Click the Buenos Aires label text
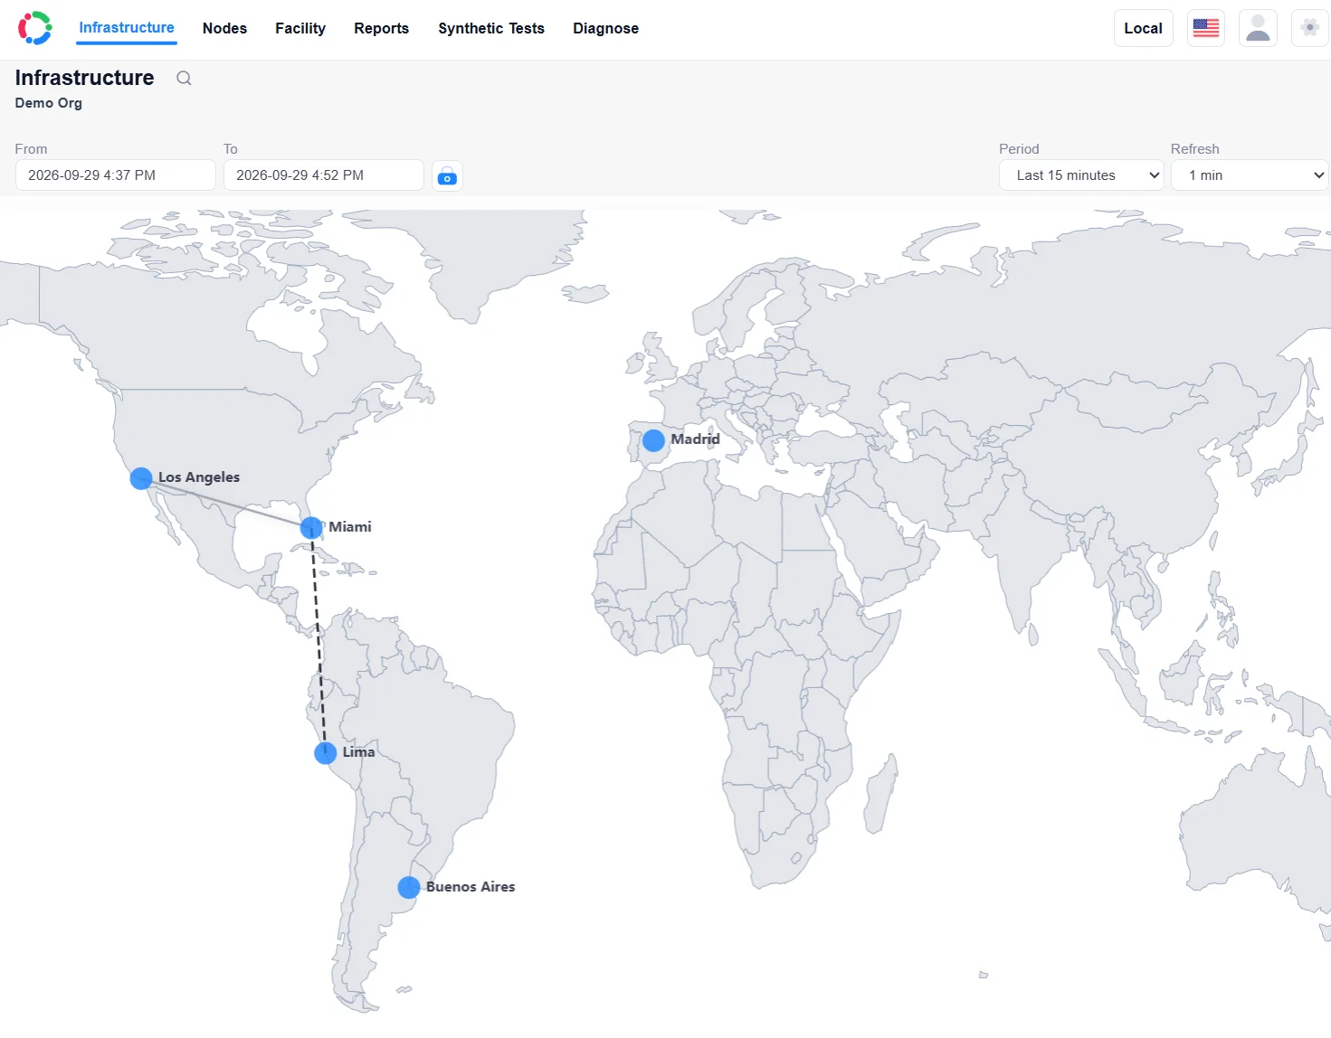Image resolution: width=1331 pixels, height=1038 pixels. tap(471, 887)
